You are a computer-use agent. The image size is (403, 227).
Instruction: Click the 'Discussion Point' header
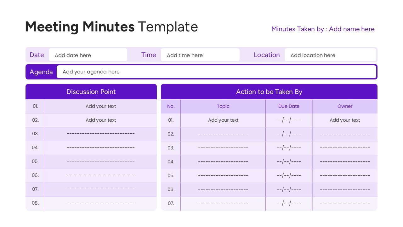pos(91,92)
